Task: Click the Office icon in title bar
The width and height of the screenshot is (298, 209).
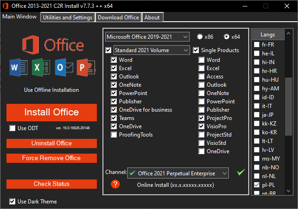Action: point(6,6)
